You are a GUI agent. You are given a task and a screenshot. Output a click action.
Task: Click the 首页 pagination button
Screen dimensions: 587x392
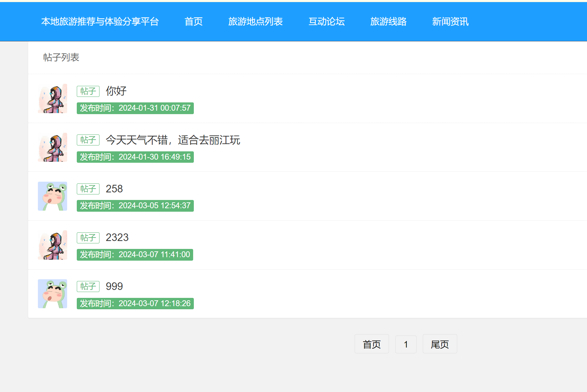click(372, 344)
